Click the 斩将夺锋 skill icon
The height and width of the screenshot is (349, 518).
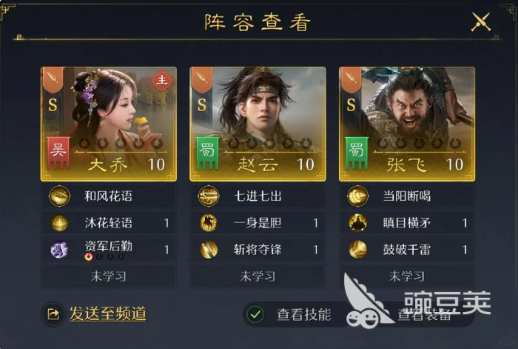tap(209, 250)
